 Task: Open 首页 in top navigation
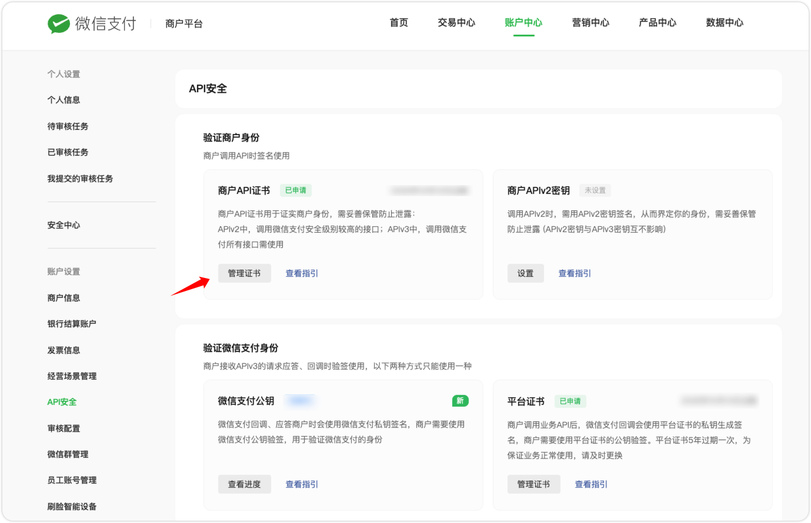coord(399,23)
